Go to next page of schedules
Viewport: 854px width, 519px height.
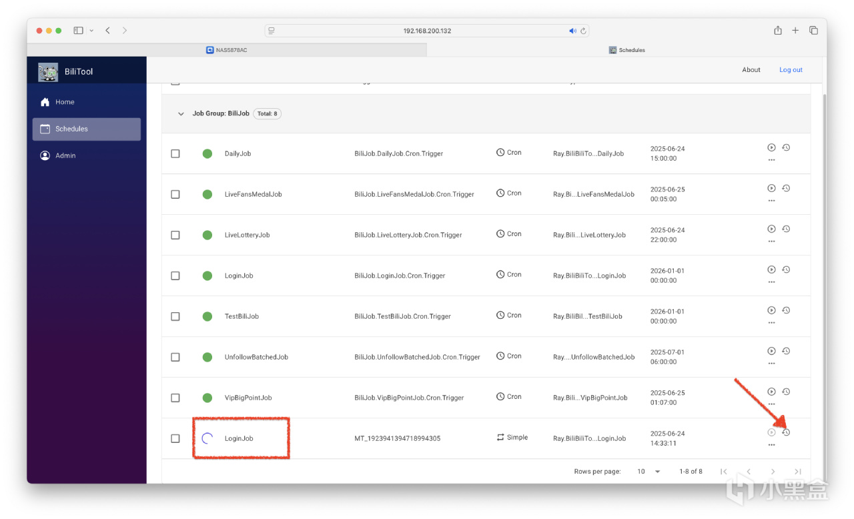click(773, 472)
